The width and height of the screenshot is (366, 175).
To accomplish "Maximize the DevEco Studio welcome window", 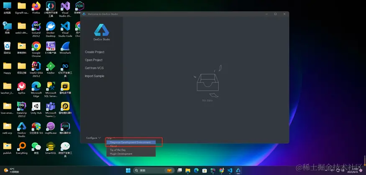I will click(275, 14).
